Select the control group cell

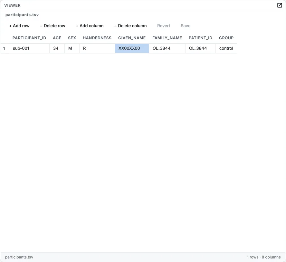pos(226,48)
